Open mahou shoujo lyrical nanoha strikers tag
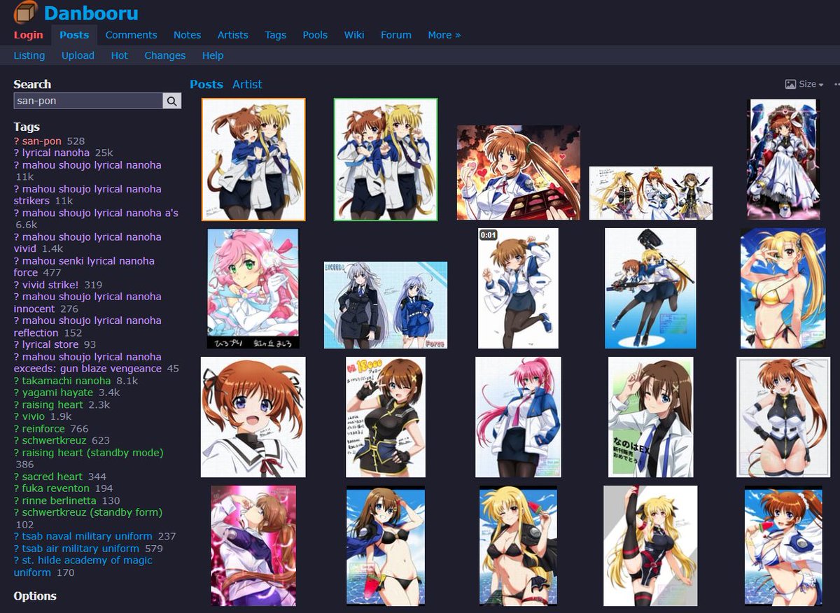This screenshot has width=840, height=613. click(87, 195)
